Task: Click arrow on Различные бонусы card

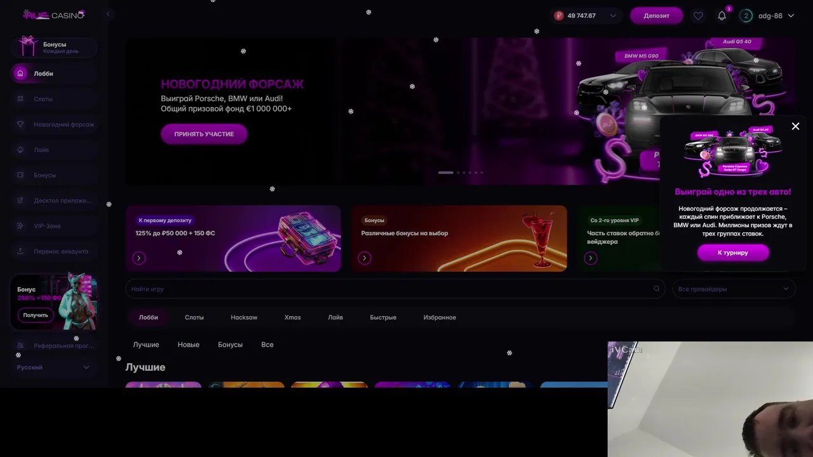Action: 365,258
